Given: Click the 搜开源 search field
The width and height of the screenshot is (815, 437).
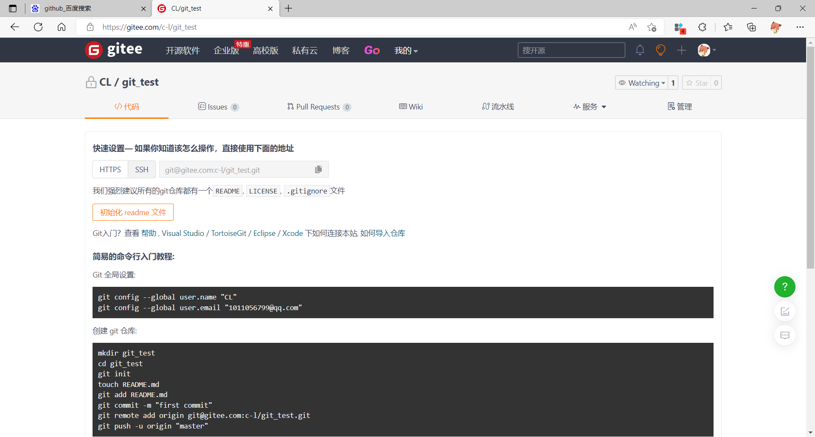Looking at the screenshot, I should (571, 50).
